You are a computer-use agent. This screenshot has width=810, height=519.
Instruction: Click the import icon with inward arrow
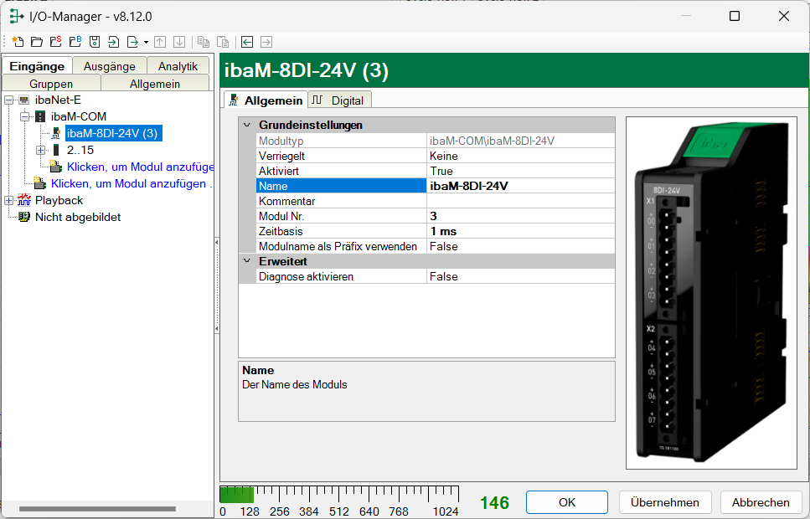113,42
